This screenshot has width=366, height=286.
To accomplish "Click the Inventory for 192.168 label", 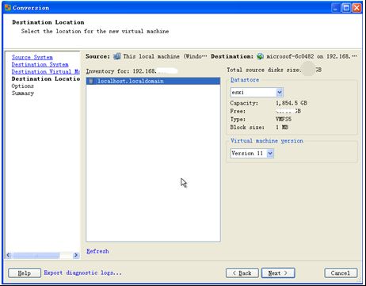I will [x=121, y=71].
